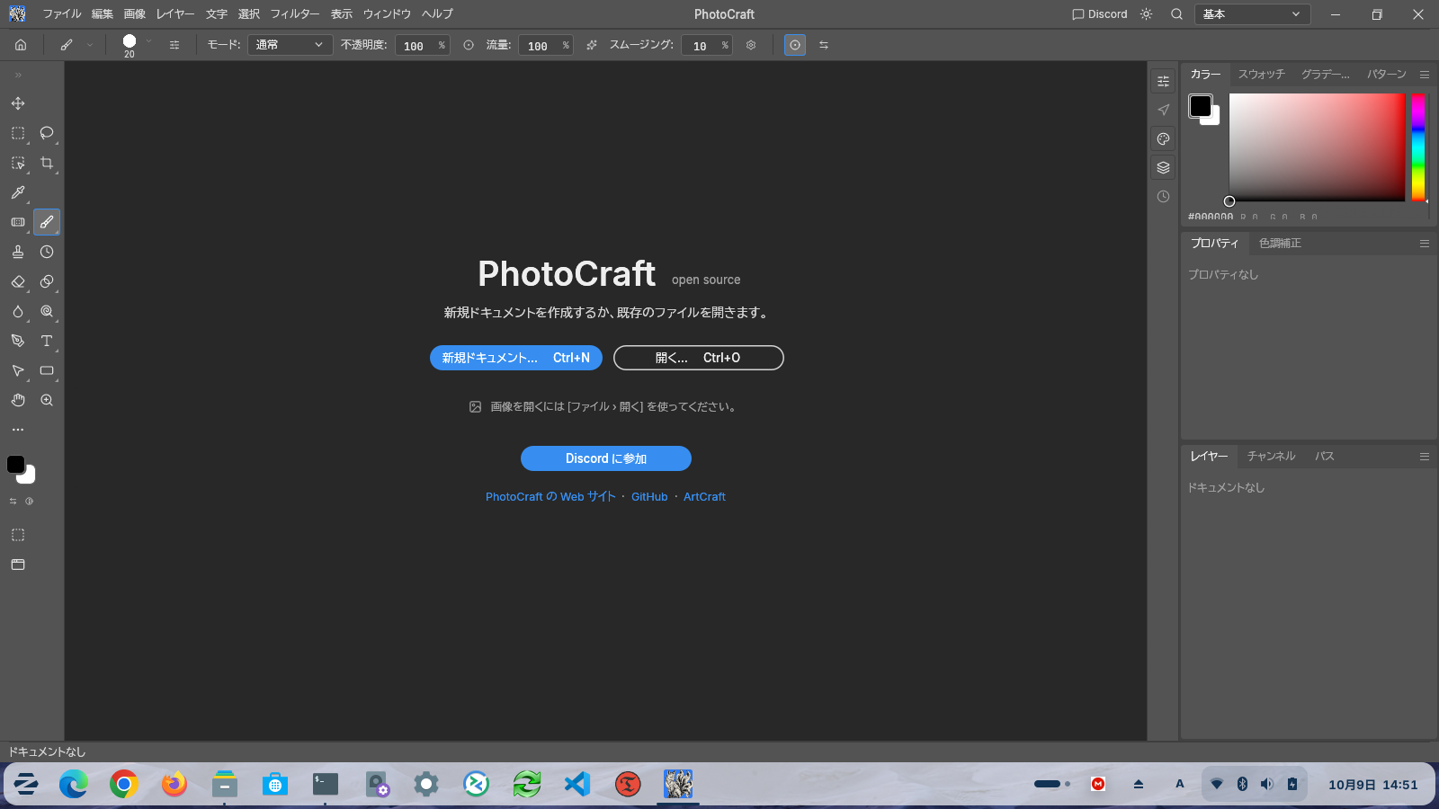The image size is (1439, 809).
Task: Select the Path Selection arrow tool
Action: pyautogui.click(x=18, y=370)
